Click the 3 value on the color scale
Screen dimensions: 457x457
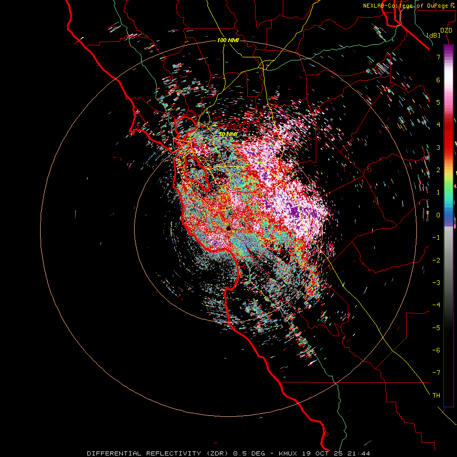(438, 147)
